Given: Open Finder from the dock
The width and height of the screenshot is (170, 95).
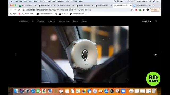Looking at the screenshot, I should click(16, 91).
